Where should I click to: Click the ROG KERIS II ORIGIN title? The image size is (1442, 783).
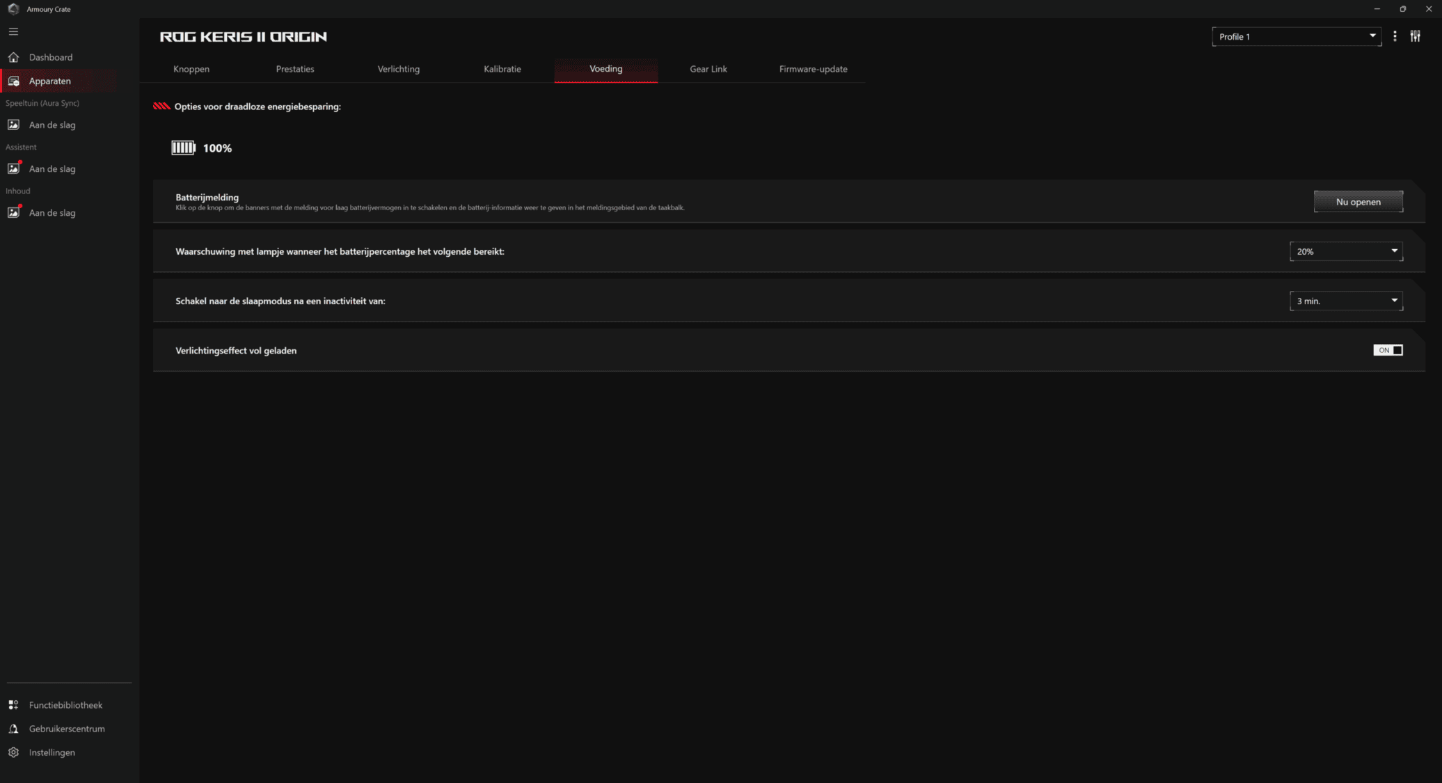pos(243,37)
